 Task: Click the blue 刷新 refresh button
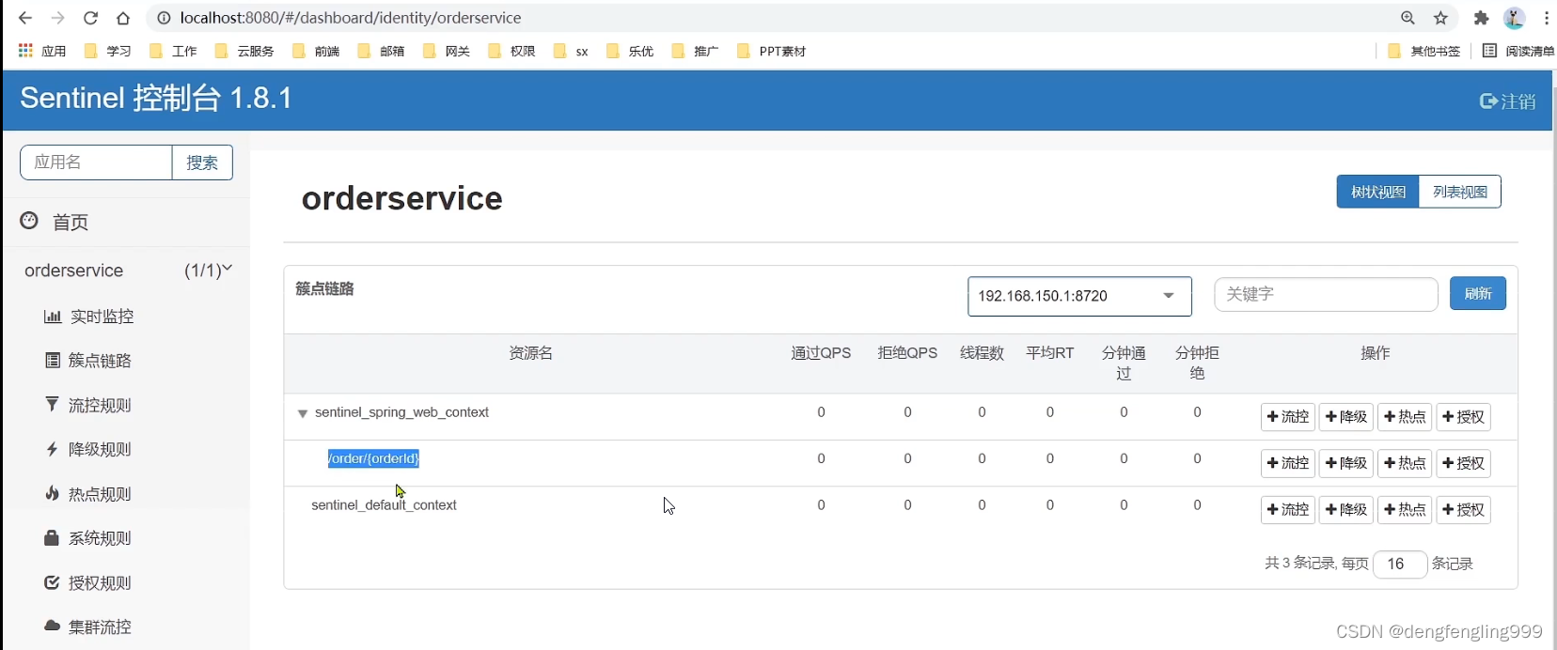coord(1477,293)
